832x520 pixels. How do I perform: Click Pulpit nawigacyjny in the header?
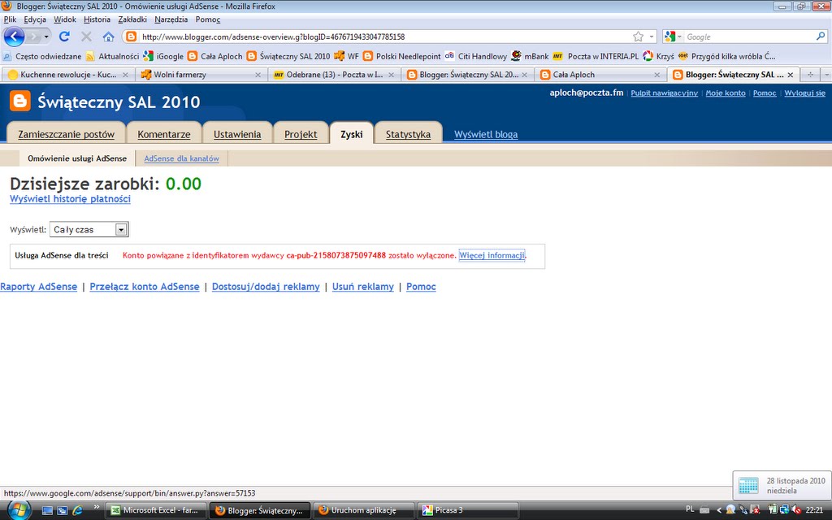click(665, 93)
